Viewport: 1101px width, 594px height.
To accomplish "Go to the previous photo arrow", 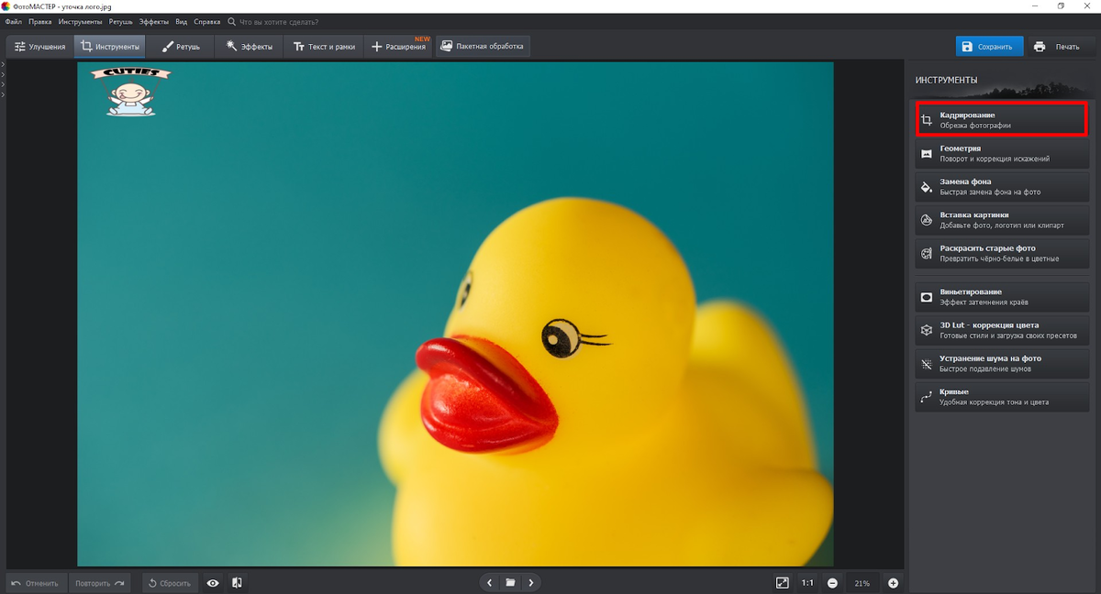I will [x=490, y=583].
